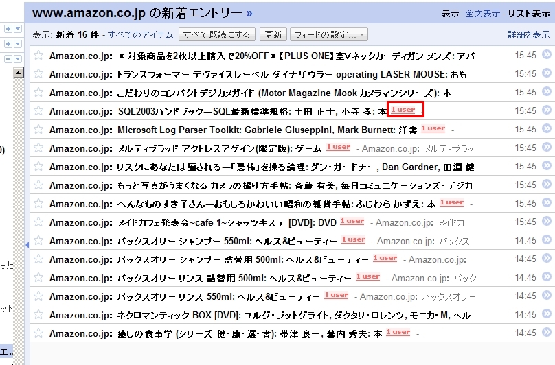
Task: Collapse the minus expander in left sidebar
Action: point(8,59)
